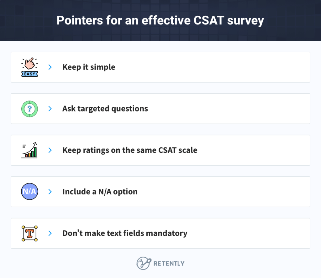Click the RETENTLY wordmark text
The image size is (321, 278).
coord(169,264)
